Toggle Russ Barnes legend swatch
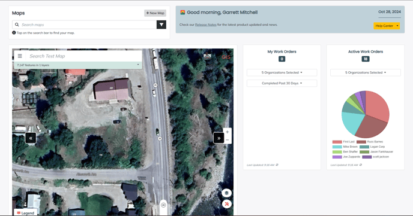 (361, 142)
